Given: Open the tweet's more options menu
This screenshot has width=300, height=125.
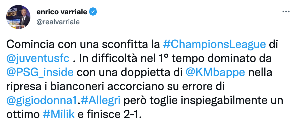Looking at the screenshot, I should (286, 12).
